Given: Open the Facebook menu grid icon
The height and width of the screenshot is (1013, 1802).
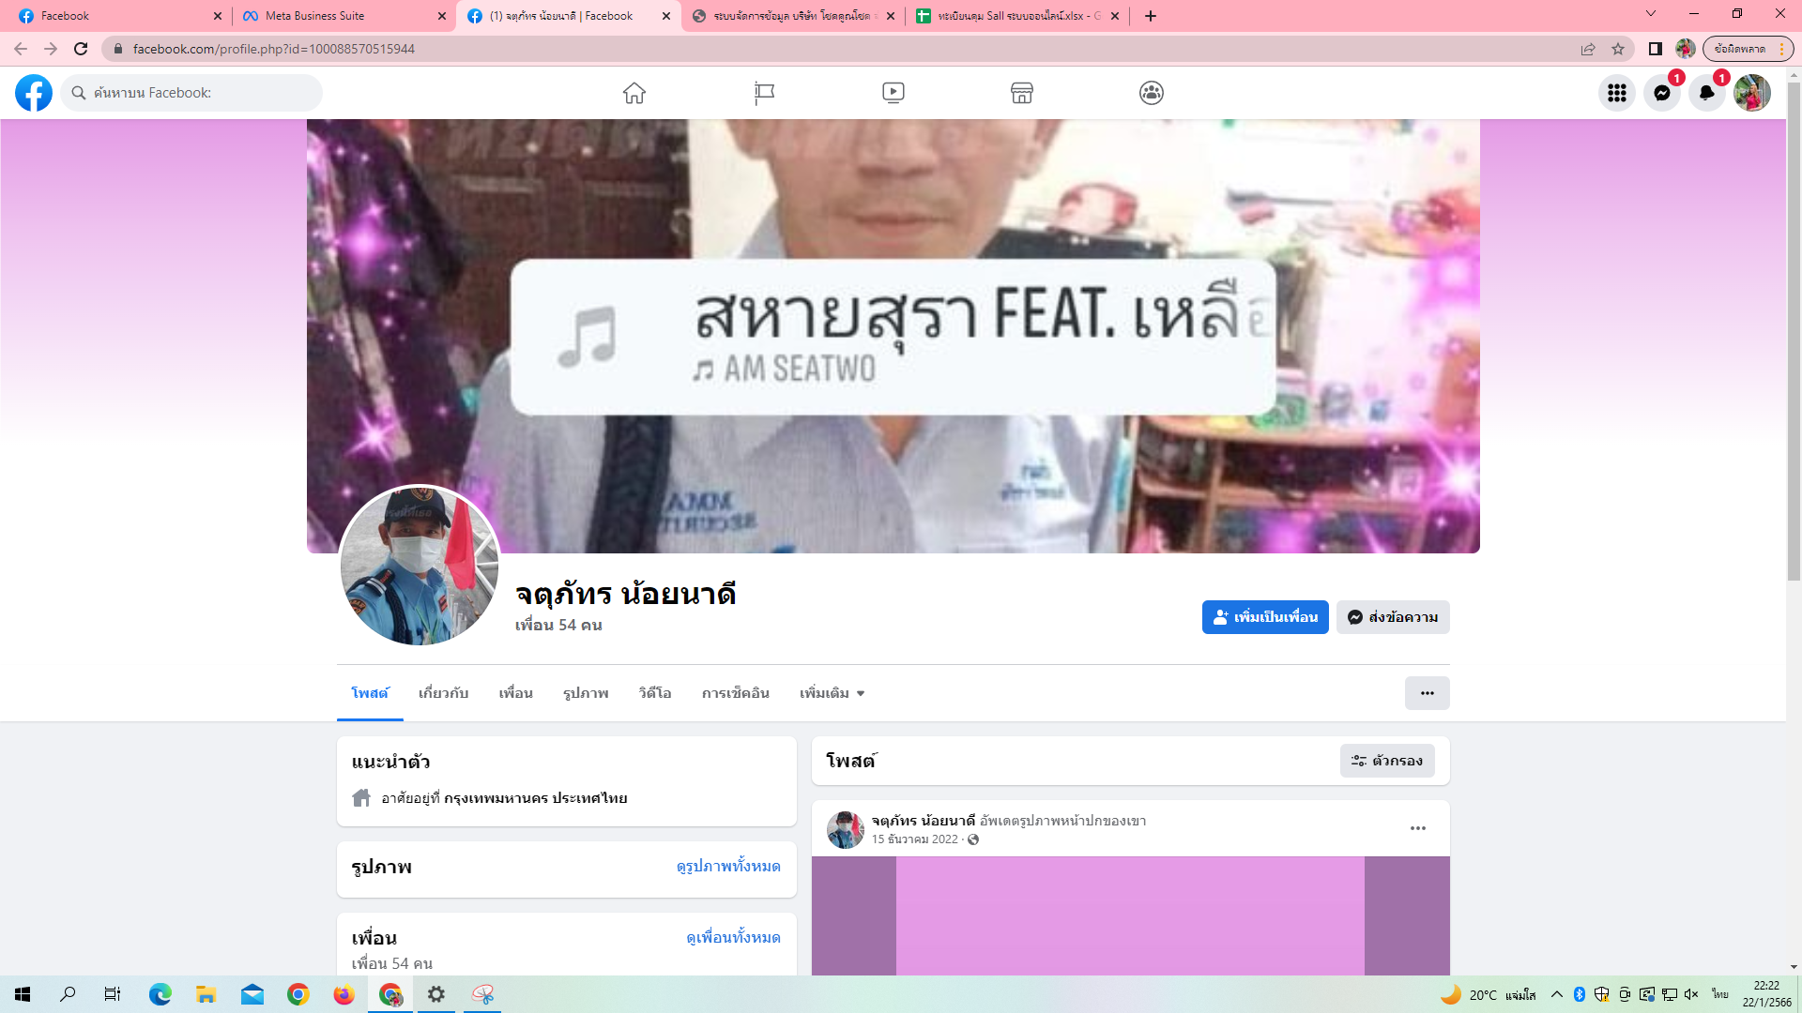Looking at the screenshot, I should [x=1616, y=93].
